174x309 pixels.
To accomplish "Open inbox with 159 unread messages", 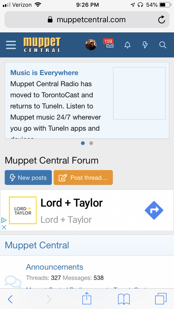I will pyautogui.click(x=110, y=44).
